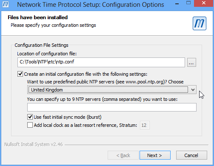Image resolution: width=214 pixels, height=166 pixels.
Task: Click the custom NTP servers input box
Action: click(x=112, y=107)
